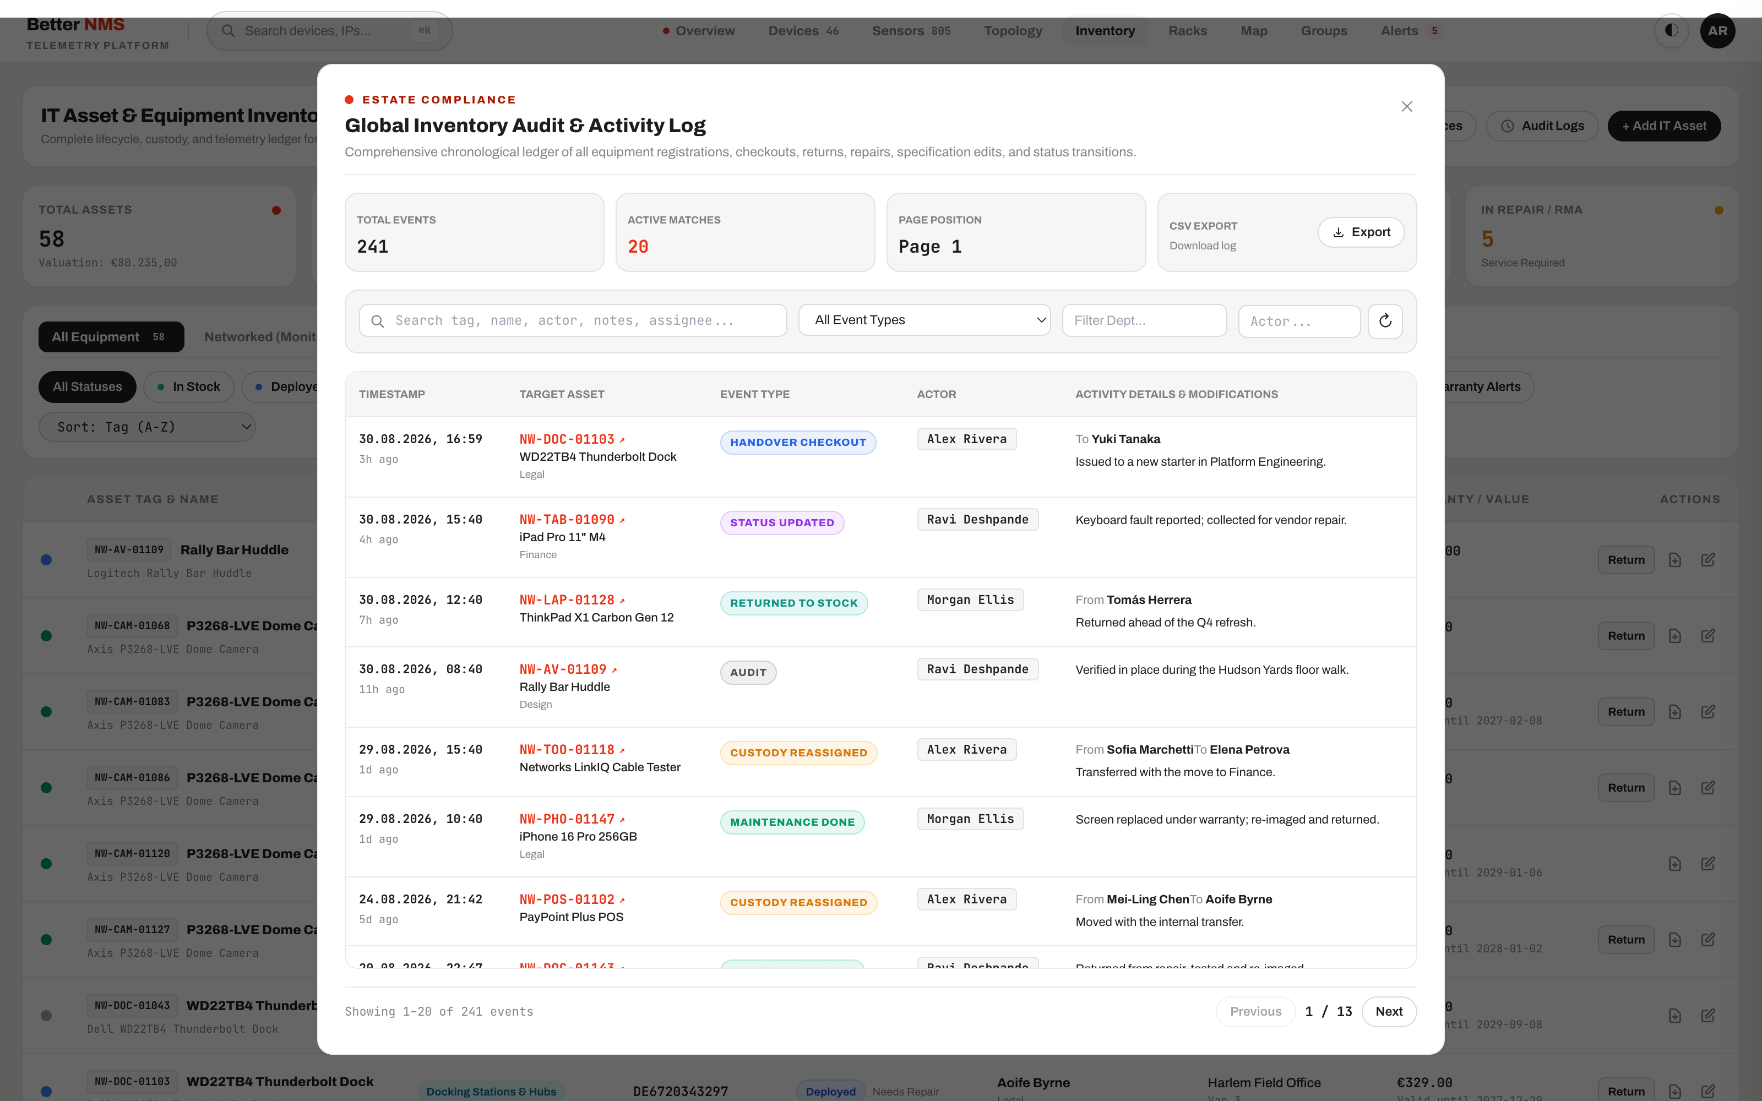Click the Previous page button

(1255, 1011)
